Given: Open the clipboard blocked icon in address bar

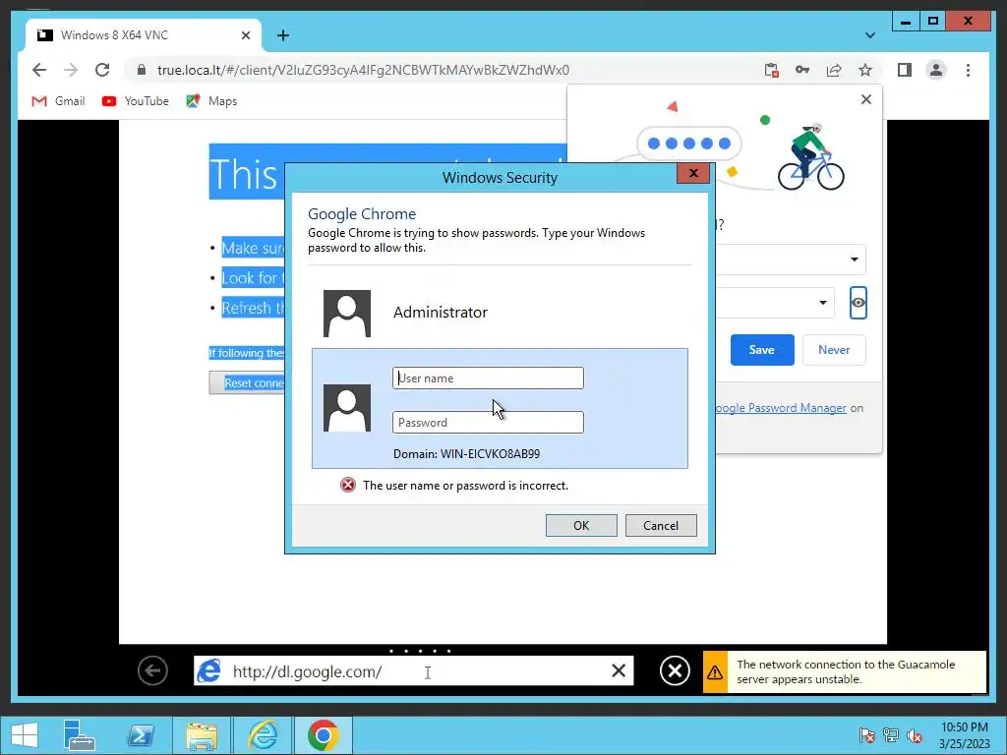Looking at the screenshot, I should click(x=771, y=70).
